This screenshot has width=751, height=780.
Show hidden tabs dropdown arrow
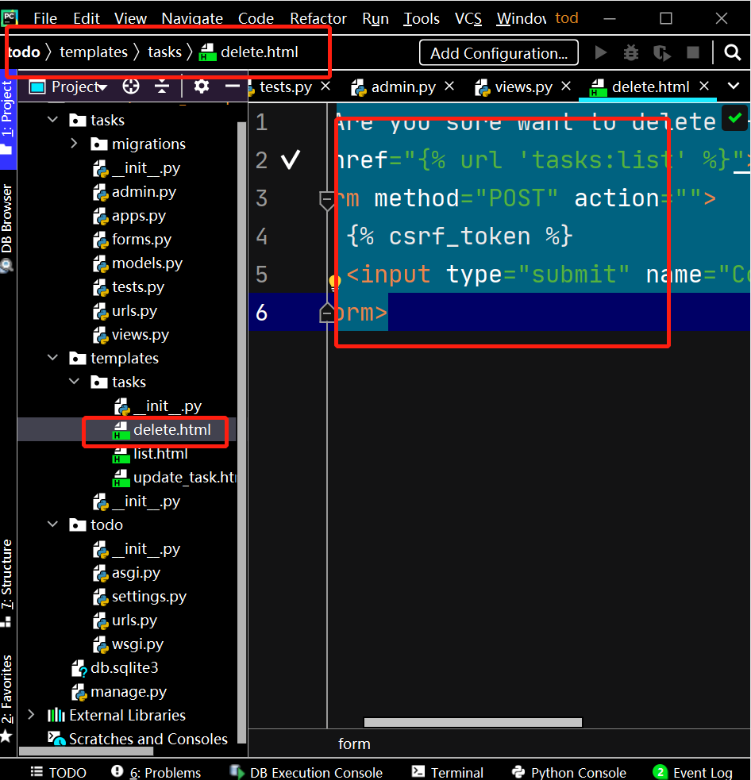733,86
